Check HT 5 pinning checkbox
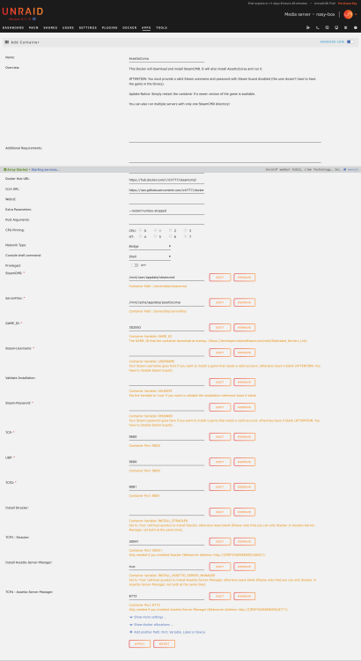The width and height of the screenshot is (361, 661). pyautogui.click(x=157, y=236)
